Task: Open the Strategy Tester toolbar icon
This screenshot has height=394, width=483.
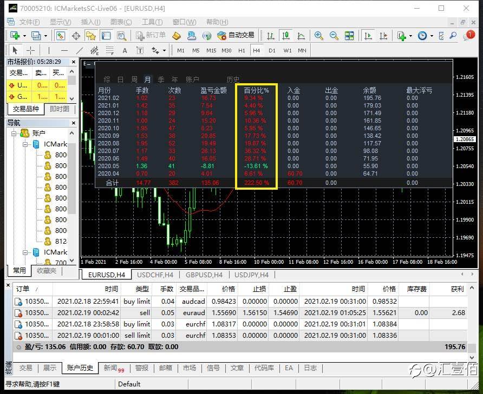Action: click(x=121, y=36)
